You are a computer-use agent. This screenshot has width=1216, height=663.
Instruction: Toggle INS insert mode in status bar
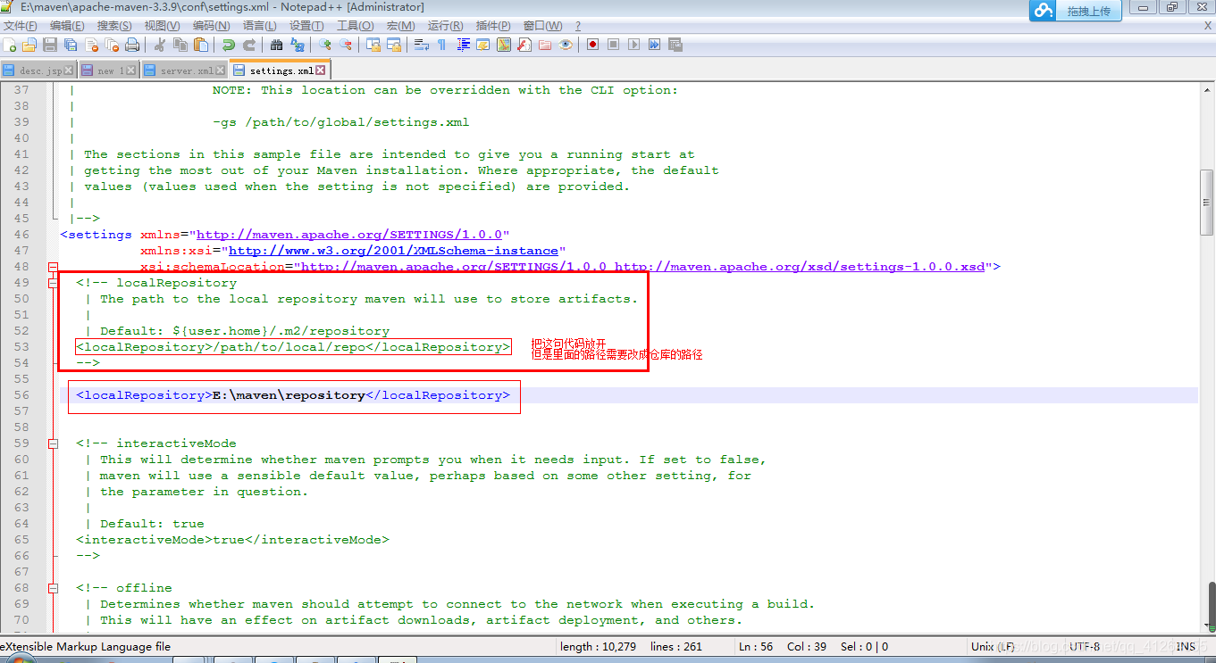1186,647
